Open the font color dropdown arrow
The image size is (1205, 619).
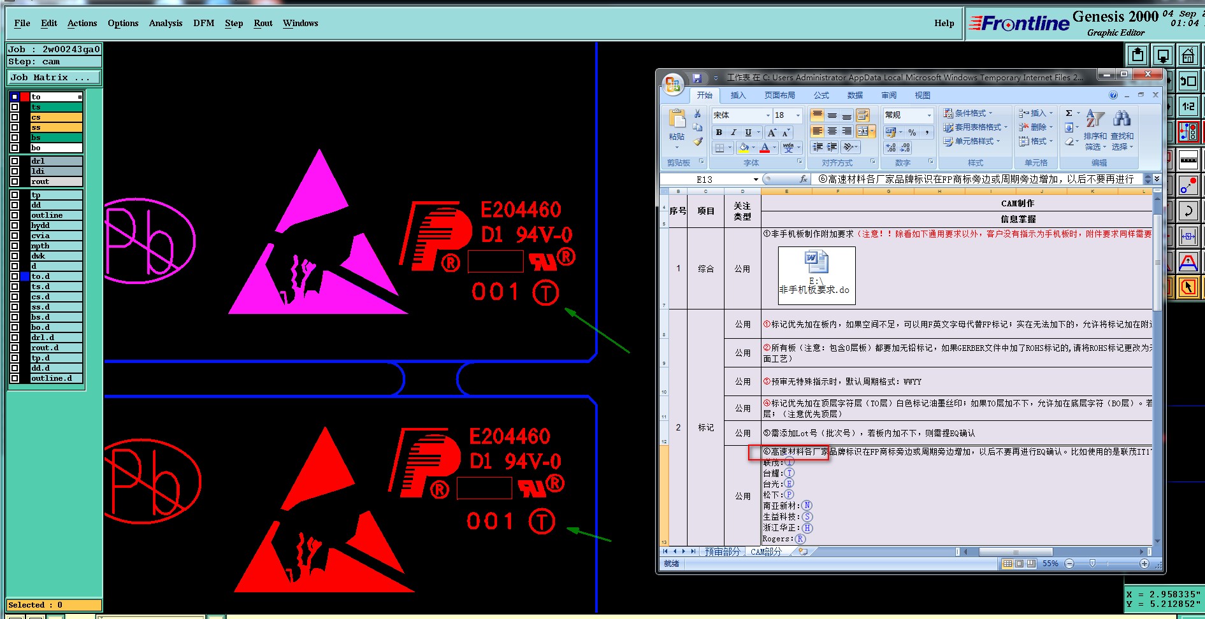774,148
